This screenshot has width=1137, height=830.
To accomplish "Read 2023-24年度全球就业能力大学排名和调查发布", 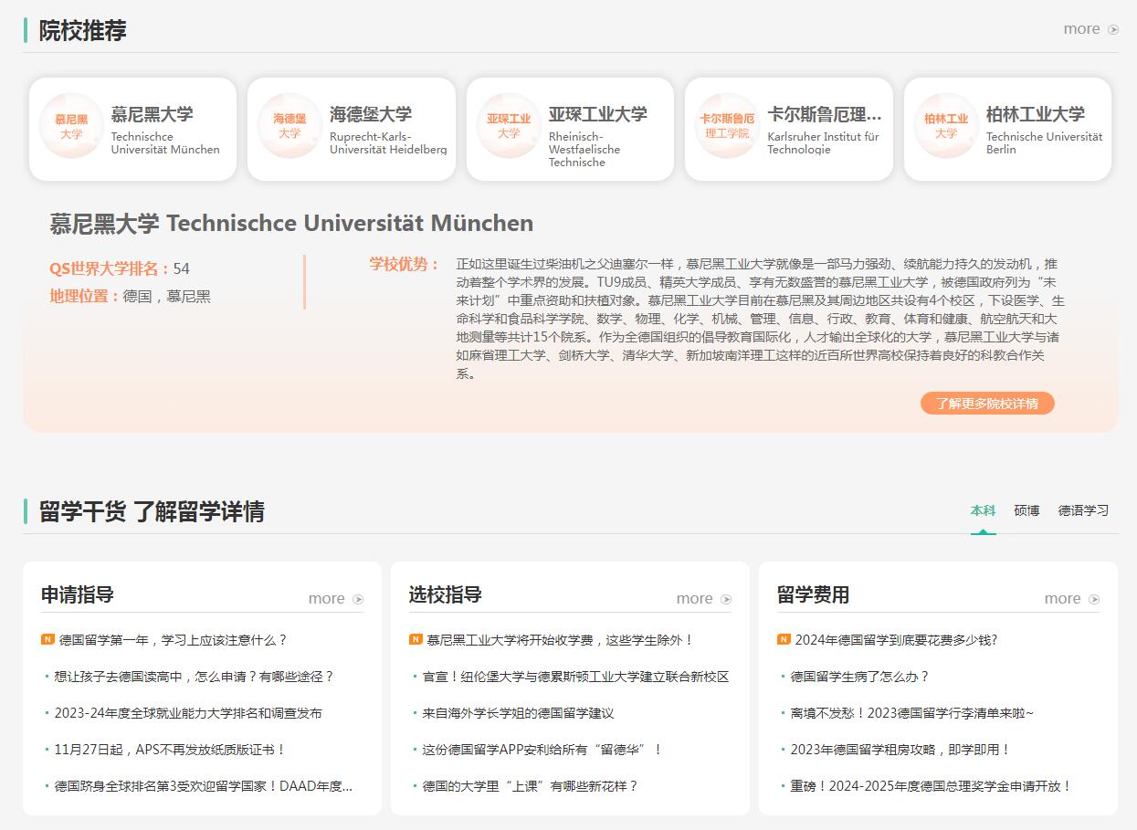I will [188, 713].
